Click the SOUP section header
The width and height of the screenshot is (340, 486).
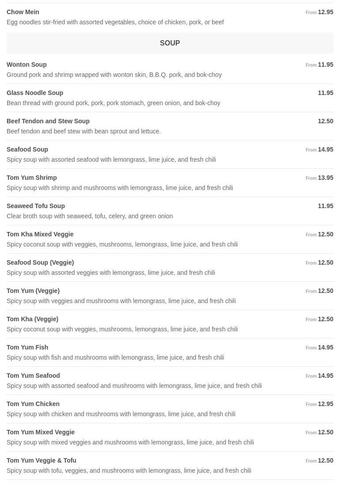(170, 43)
